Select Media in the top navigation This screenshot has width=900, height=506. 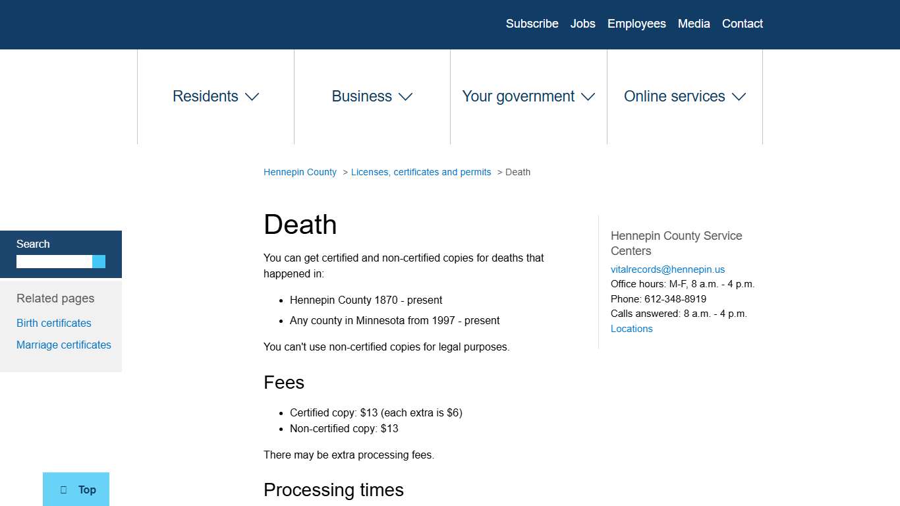693,24
